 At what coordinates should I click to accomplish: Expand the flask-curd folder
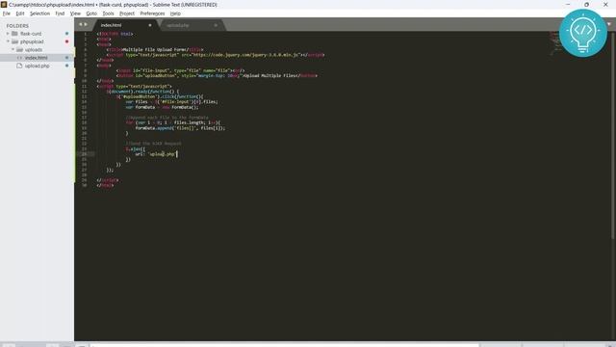(x=8, y=34)
